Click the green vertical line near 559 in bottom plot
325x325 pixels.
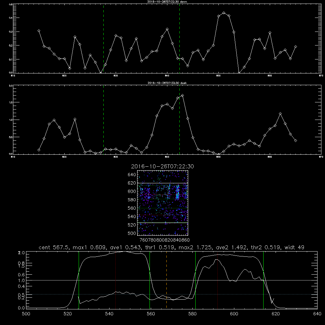point(149,280)
